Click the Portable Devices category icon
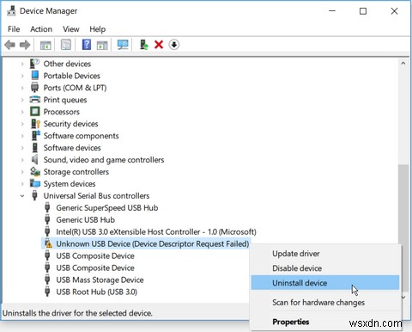Viewport: 412px width, 332px height. pos(35,76)
